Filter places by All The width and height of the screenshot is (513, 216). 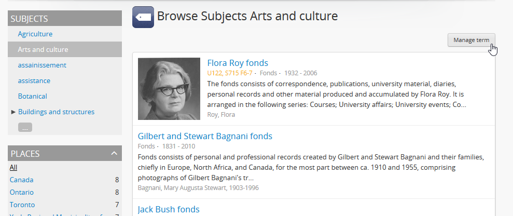pos(13,167)
